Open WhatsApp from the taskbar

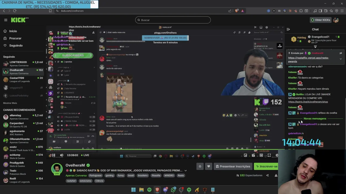pos(173,190)
